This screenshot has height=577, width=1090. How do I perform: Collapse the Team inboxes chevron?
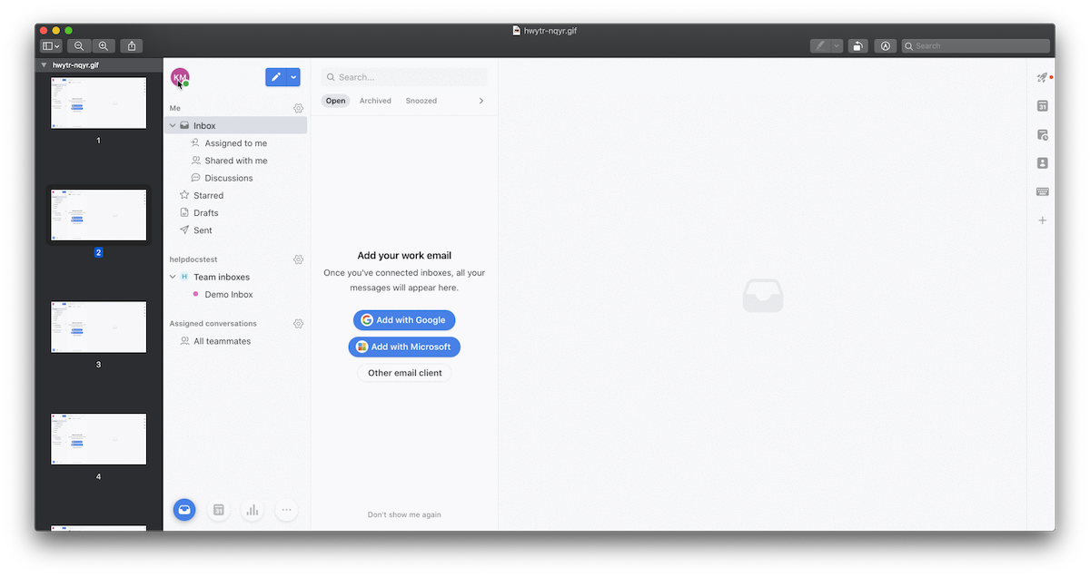pyautogui.click(x=173, y=277)
